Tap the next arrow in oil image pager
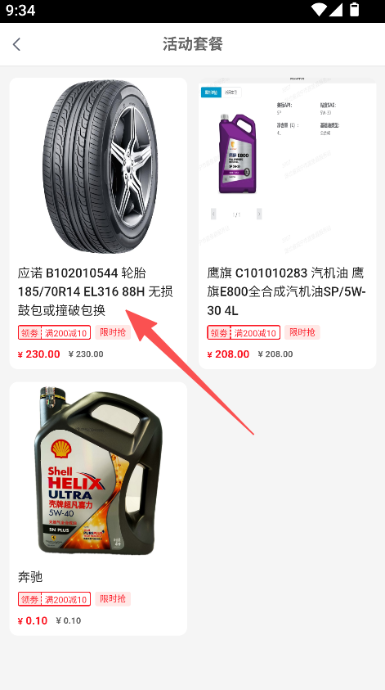The width and height of the screenshot is (385, 690). click(x=259, y=214)
